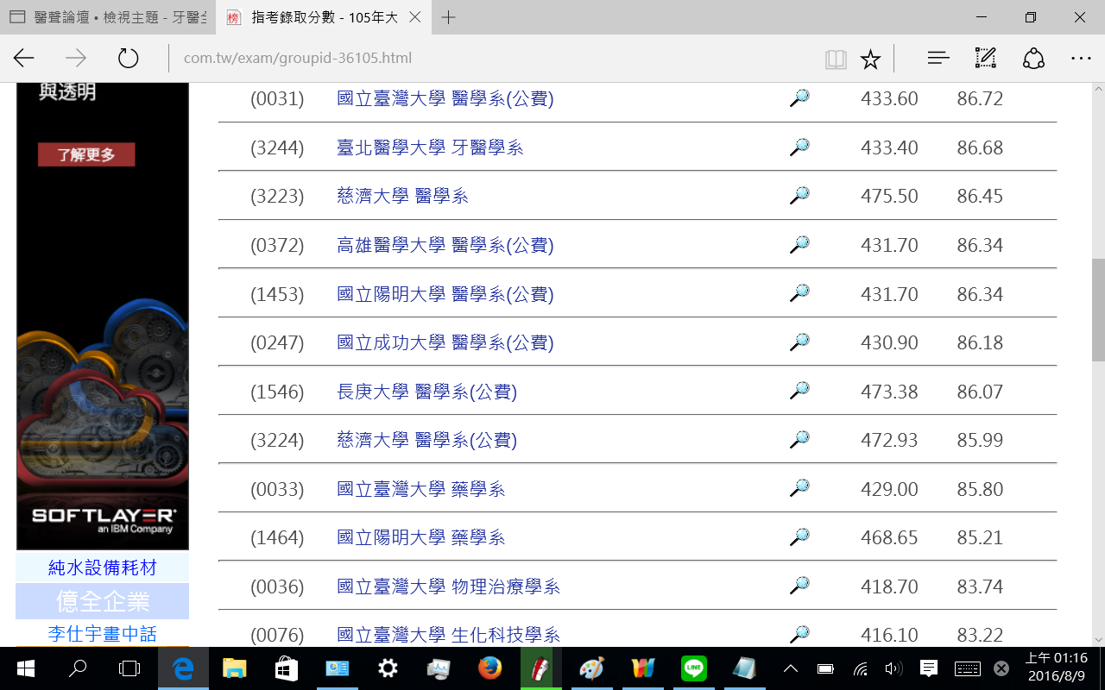Click magnifier icon for 國立臺灣大學 物理治療學系

(x=799, y=586)
